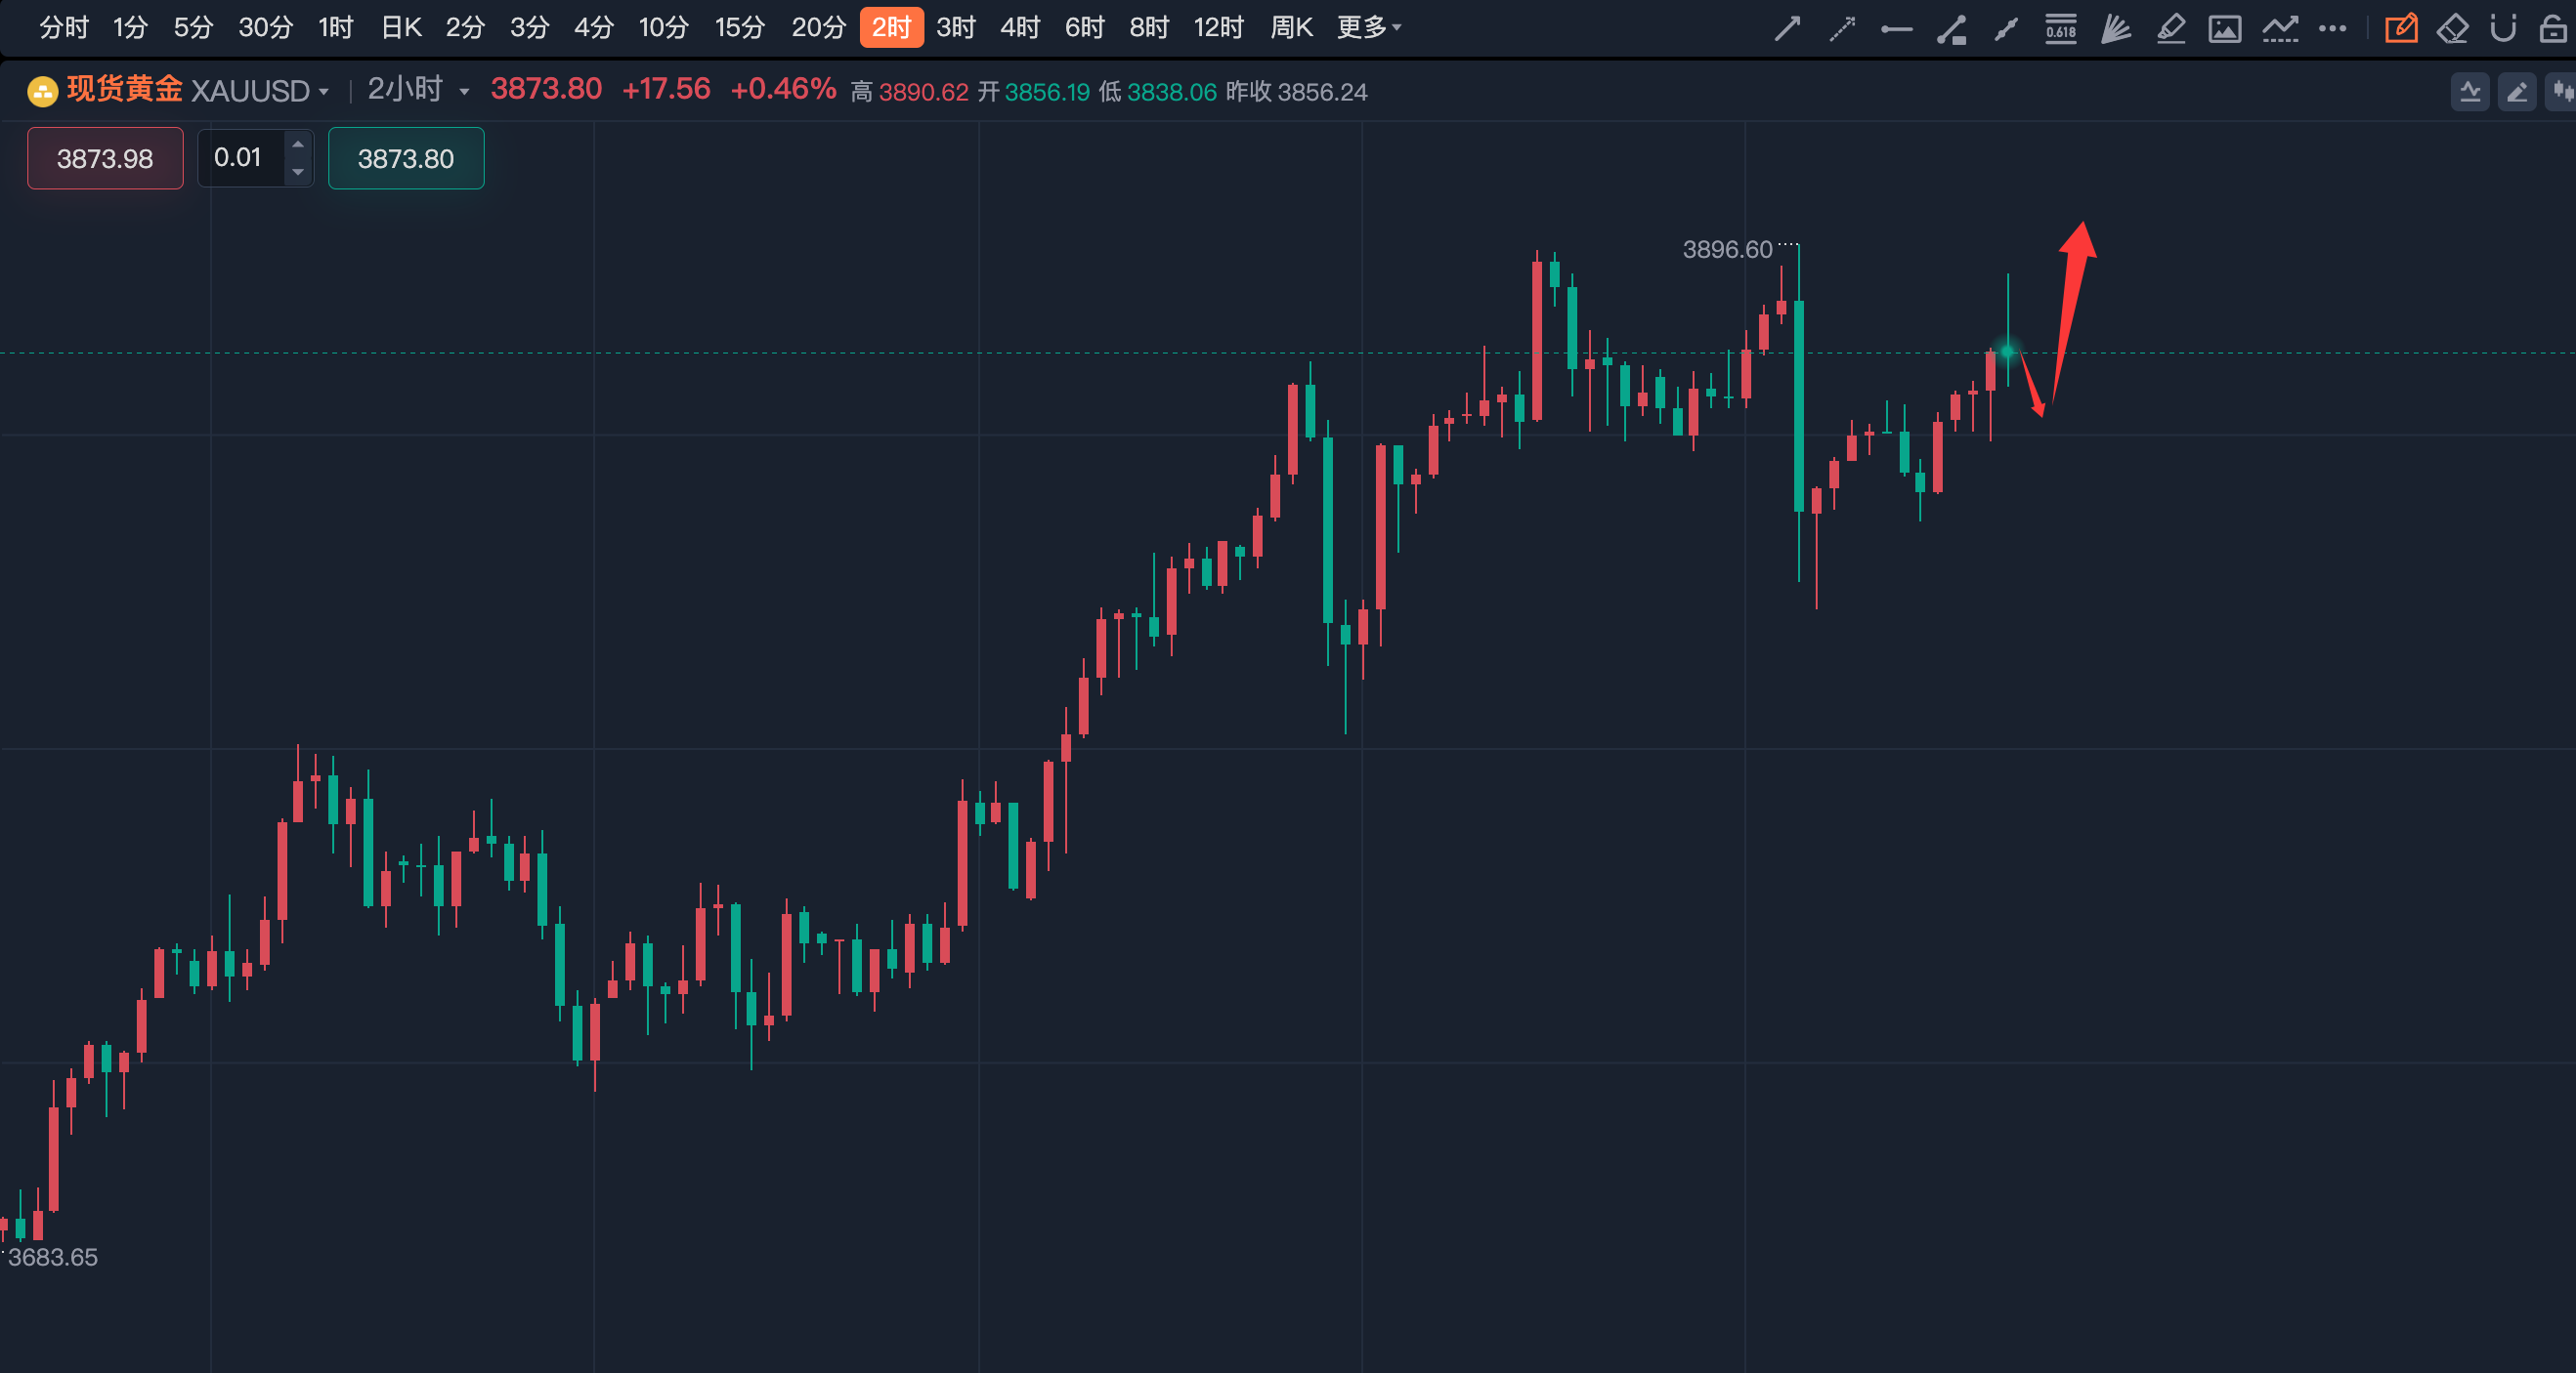Click the insert image icon
This screenshot has width=2576, height=1373.
(x=2224, y=29)
